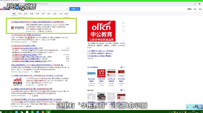Select the 文库 tab
This screenshot has width=203, height=113.
point(61,14)
